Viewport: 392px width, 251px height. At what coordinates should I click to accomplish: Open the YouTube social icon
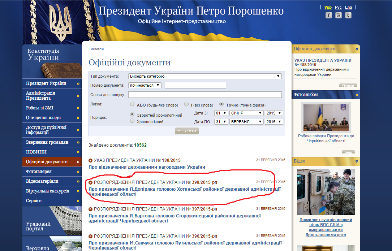tap(338, 15)
